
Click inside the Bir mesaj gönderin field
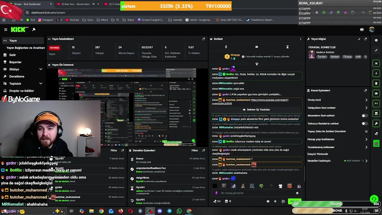pos(257,193)
